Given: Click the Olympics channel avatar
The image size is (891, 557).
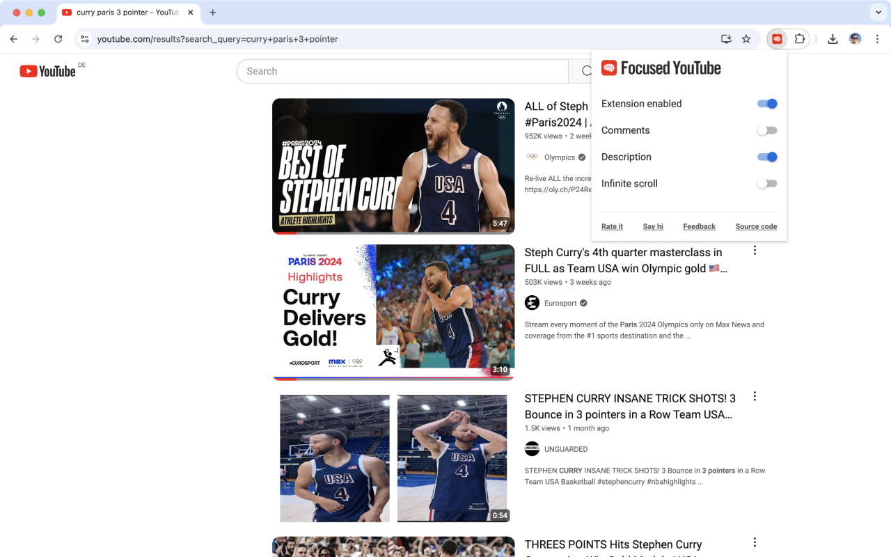Looking at the screenshot, I should (x=532, y=157).
